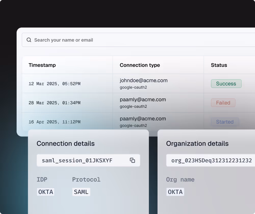Click the OKTA value under Org name
The image size is (255, 214).
click(175, 192)
